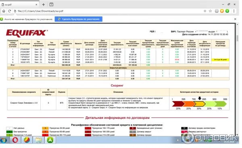
Task: Click the yellow highlighted score scale segment
Action: pos(199,104)
